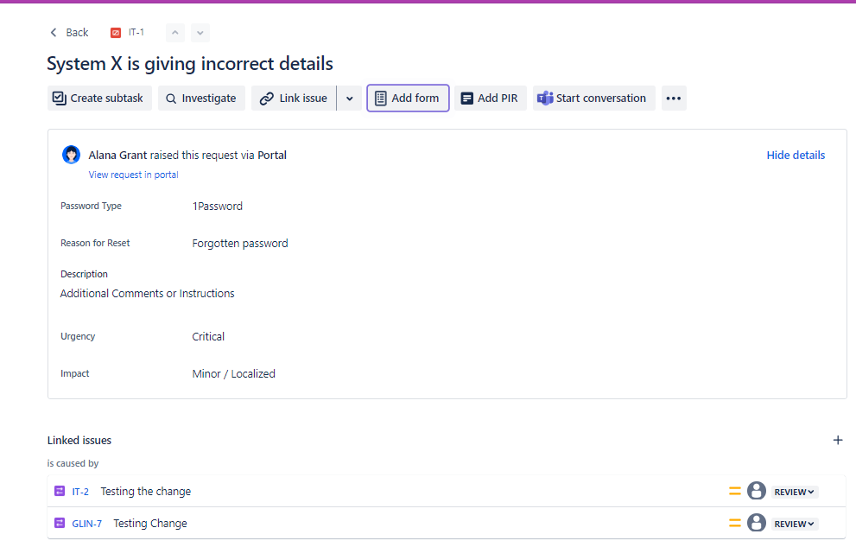Click Alana Grant's profile avatar
The width and height of the screenshot is (856, 547).
point(71,155)
